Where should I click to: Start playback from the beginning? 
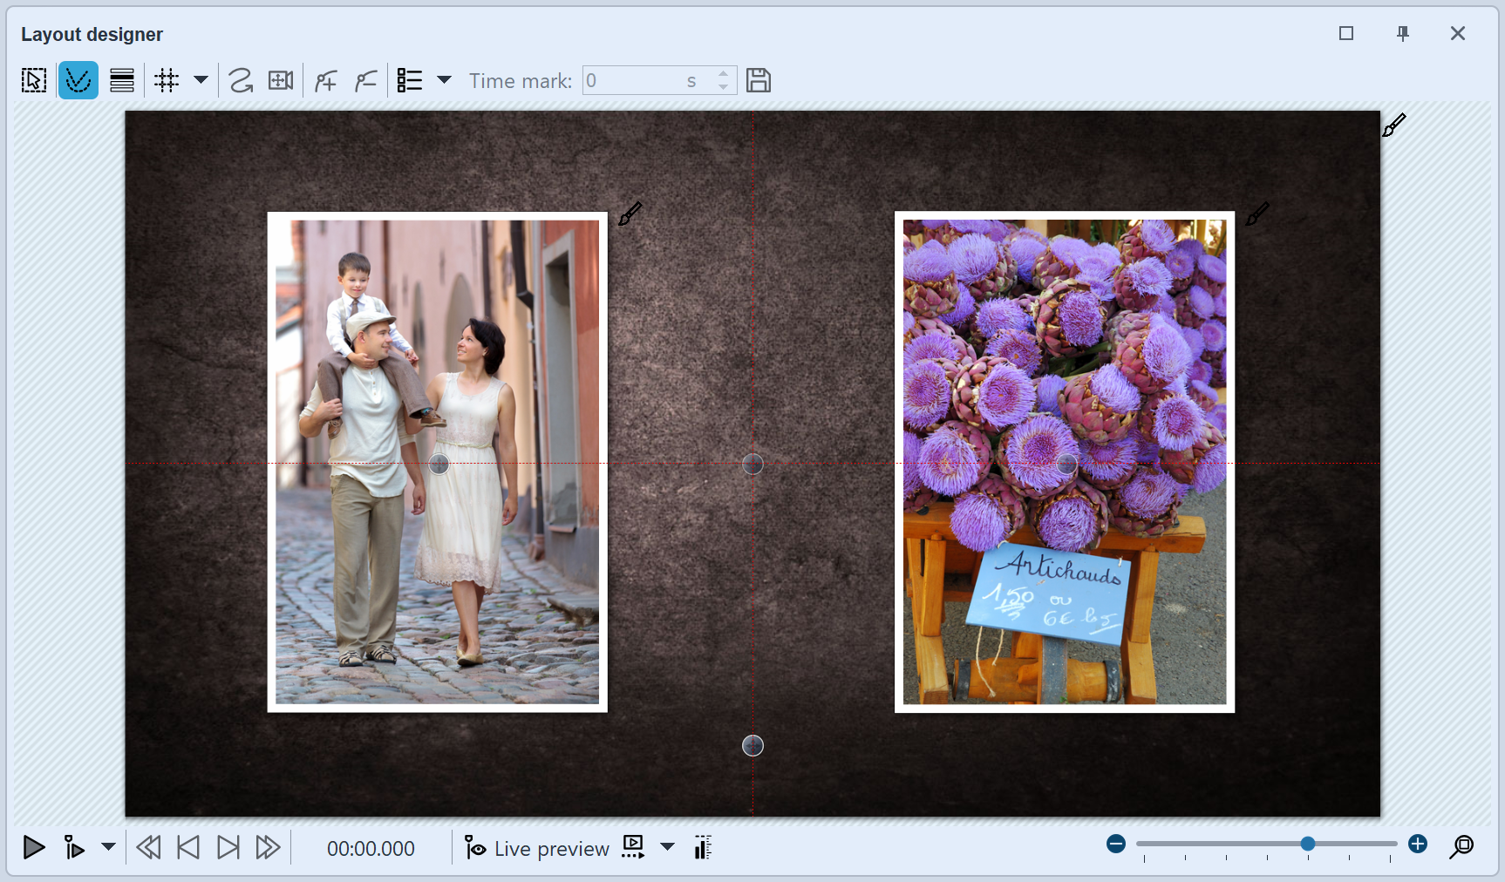34,847
